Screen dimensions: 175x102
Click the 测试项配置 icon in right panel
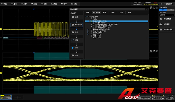pyautogui.click(x=161, y=19)
